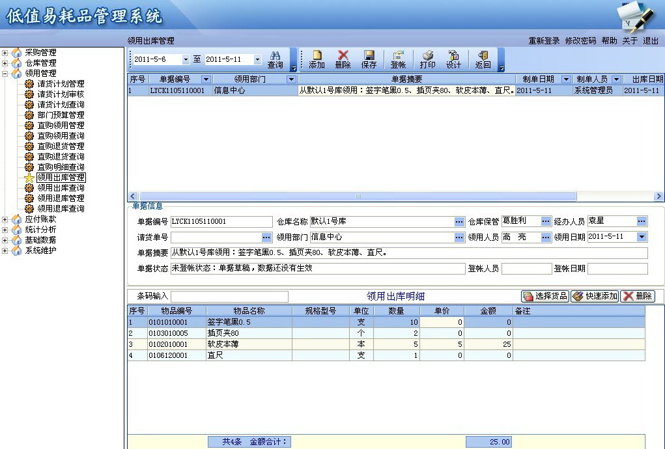Open the start date 2011-5-6 dropdown

[186, 60]
